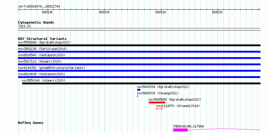The height and width of the screenshot is (133, 269).
Task: Click the RefSeq Genes track title
Action: [31, 123]
